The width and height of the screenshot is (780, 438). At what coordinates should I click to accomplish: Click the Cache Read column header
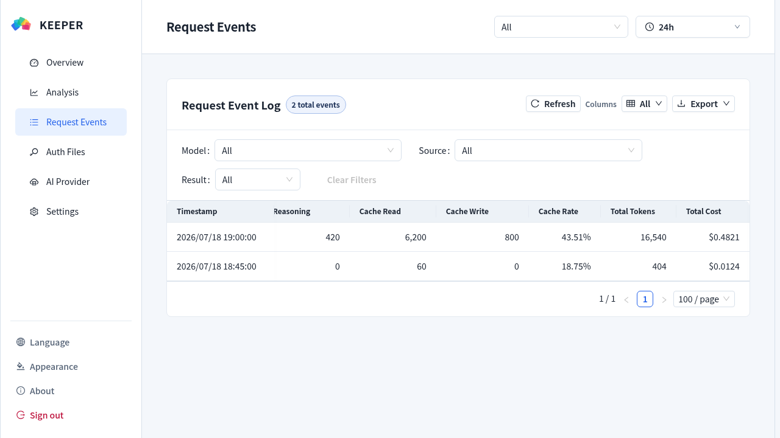coord(380,212)
